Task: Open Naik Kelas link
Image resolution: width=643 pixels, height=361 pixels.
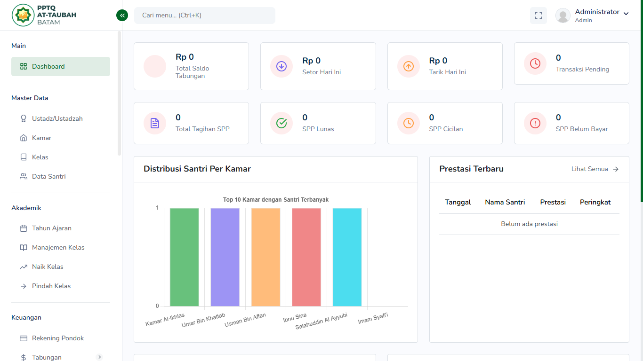Action: coord(61,267)
